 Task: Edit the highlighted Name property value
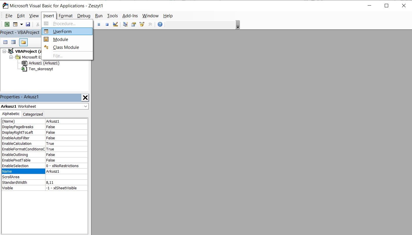[66, 171]
